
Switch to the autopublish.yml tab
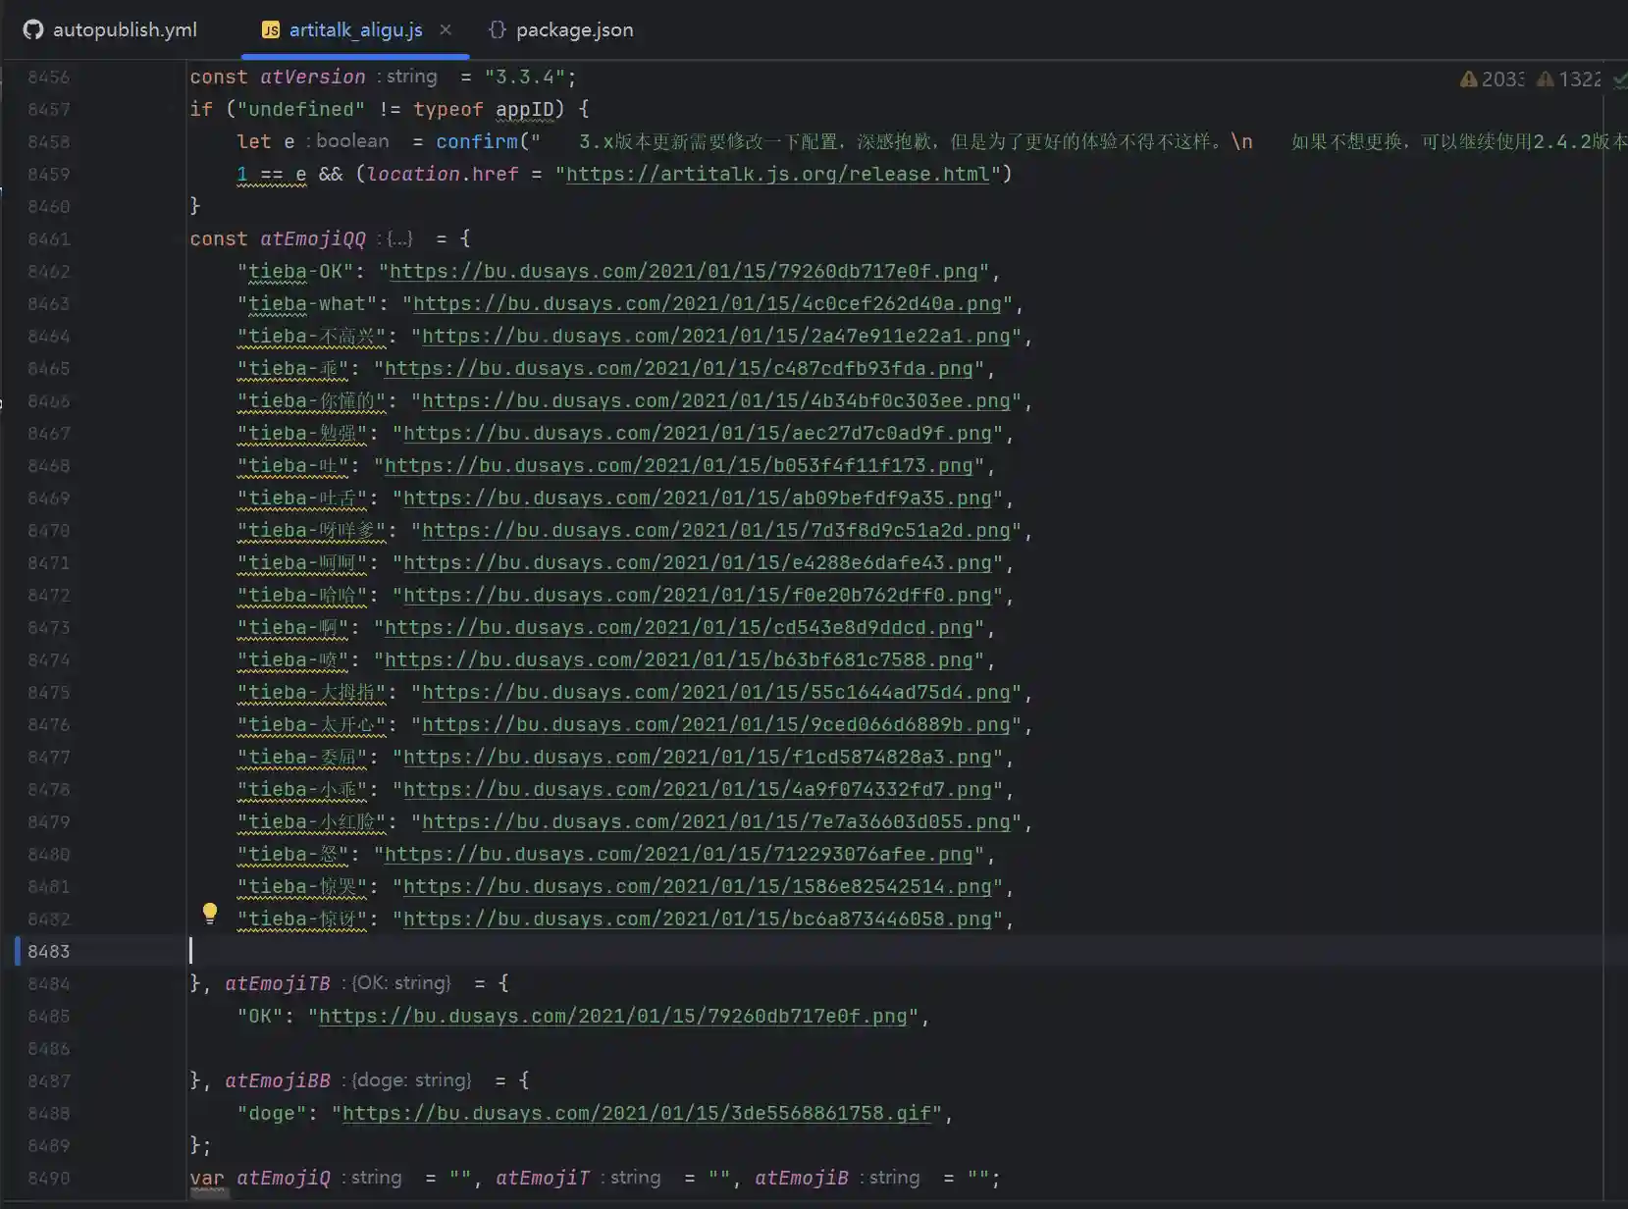(x=125, y=29)
